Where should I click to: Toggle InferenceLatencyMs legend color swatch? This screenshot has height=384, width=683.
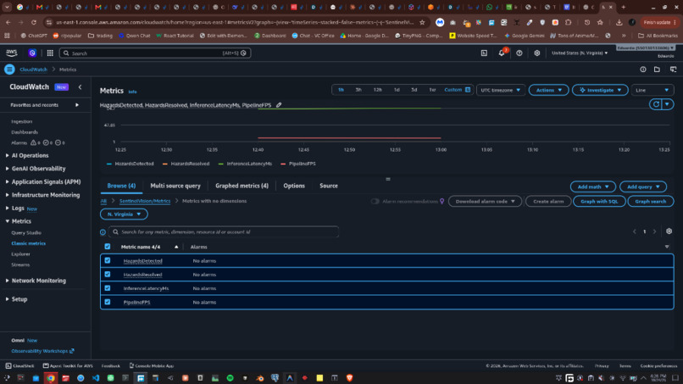tap(221, 164)
